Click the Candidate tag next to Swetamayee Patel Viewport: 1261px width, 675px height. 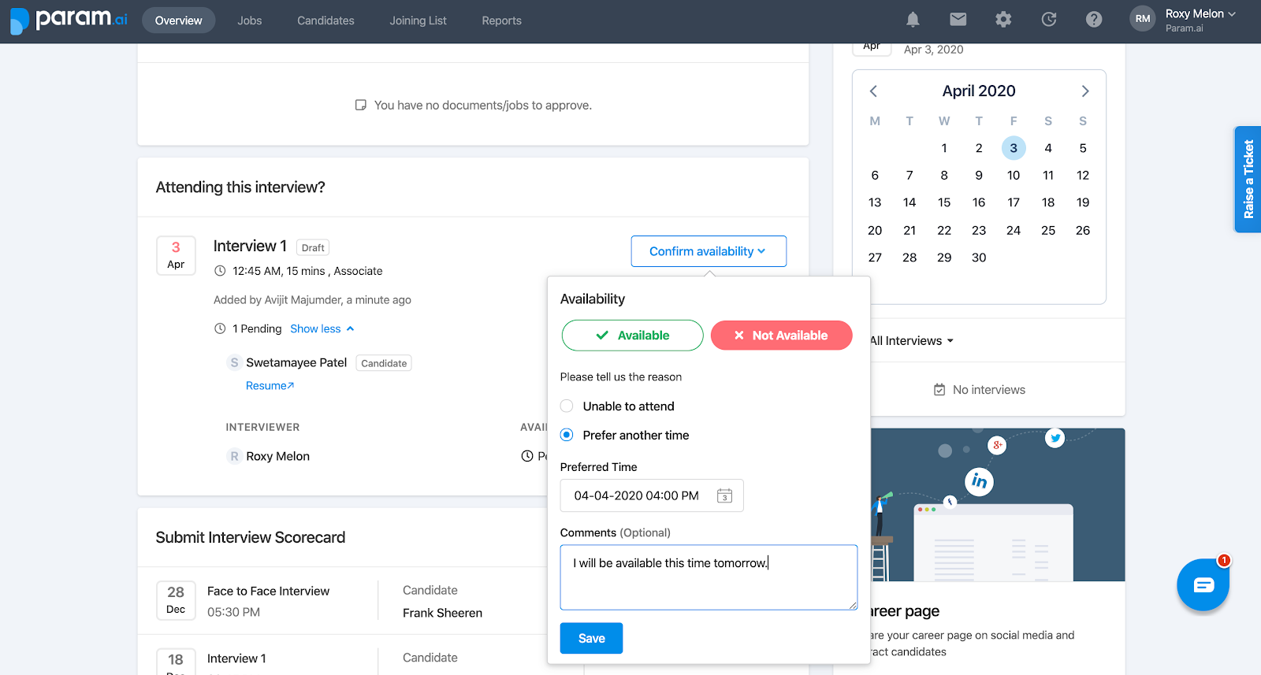(384, 363)
